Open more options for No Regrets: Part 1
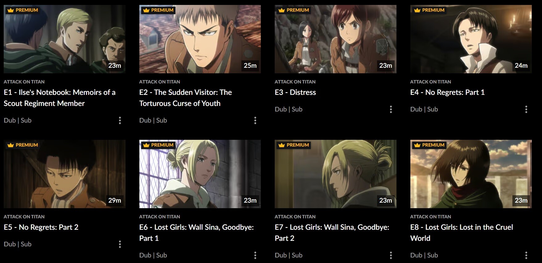Image resolution: width=542 pixels, height=263 pixels. (526, 109)
